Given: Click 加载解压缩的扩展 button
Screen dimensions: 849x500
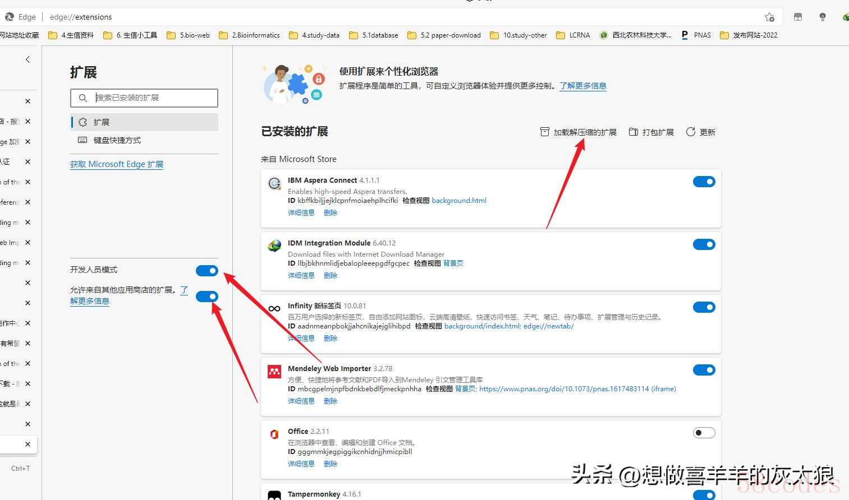Looking at the screenshot, I should pos(579,132).
